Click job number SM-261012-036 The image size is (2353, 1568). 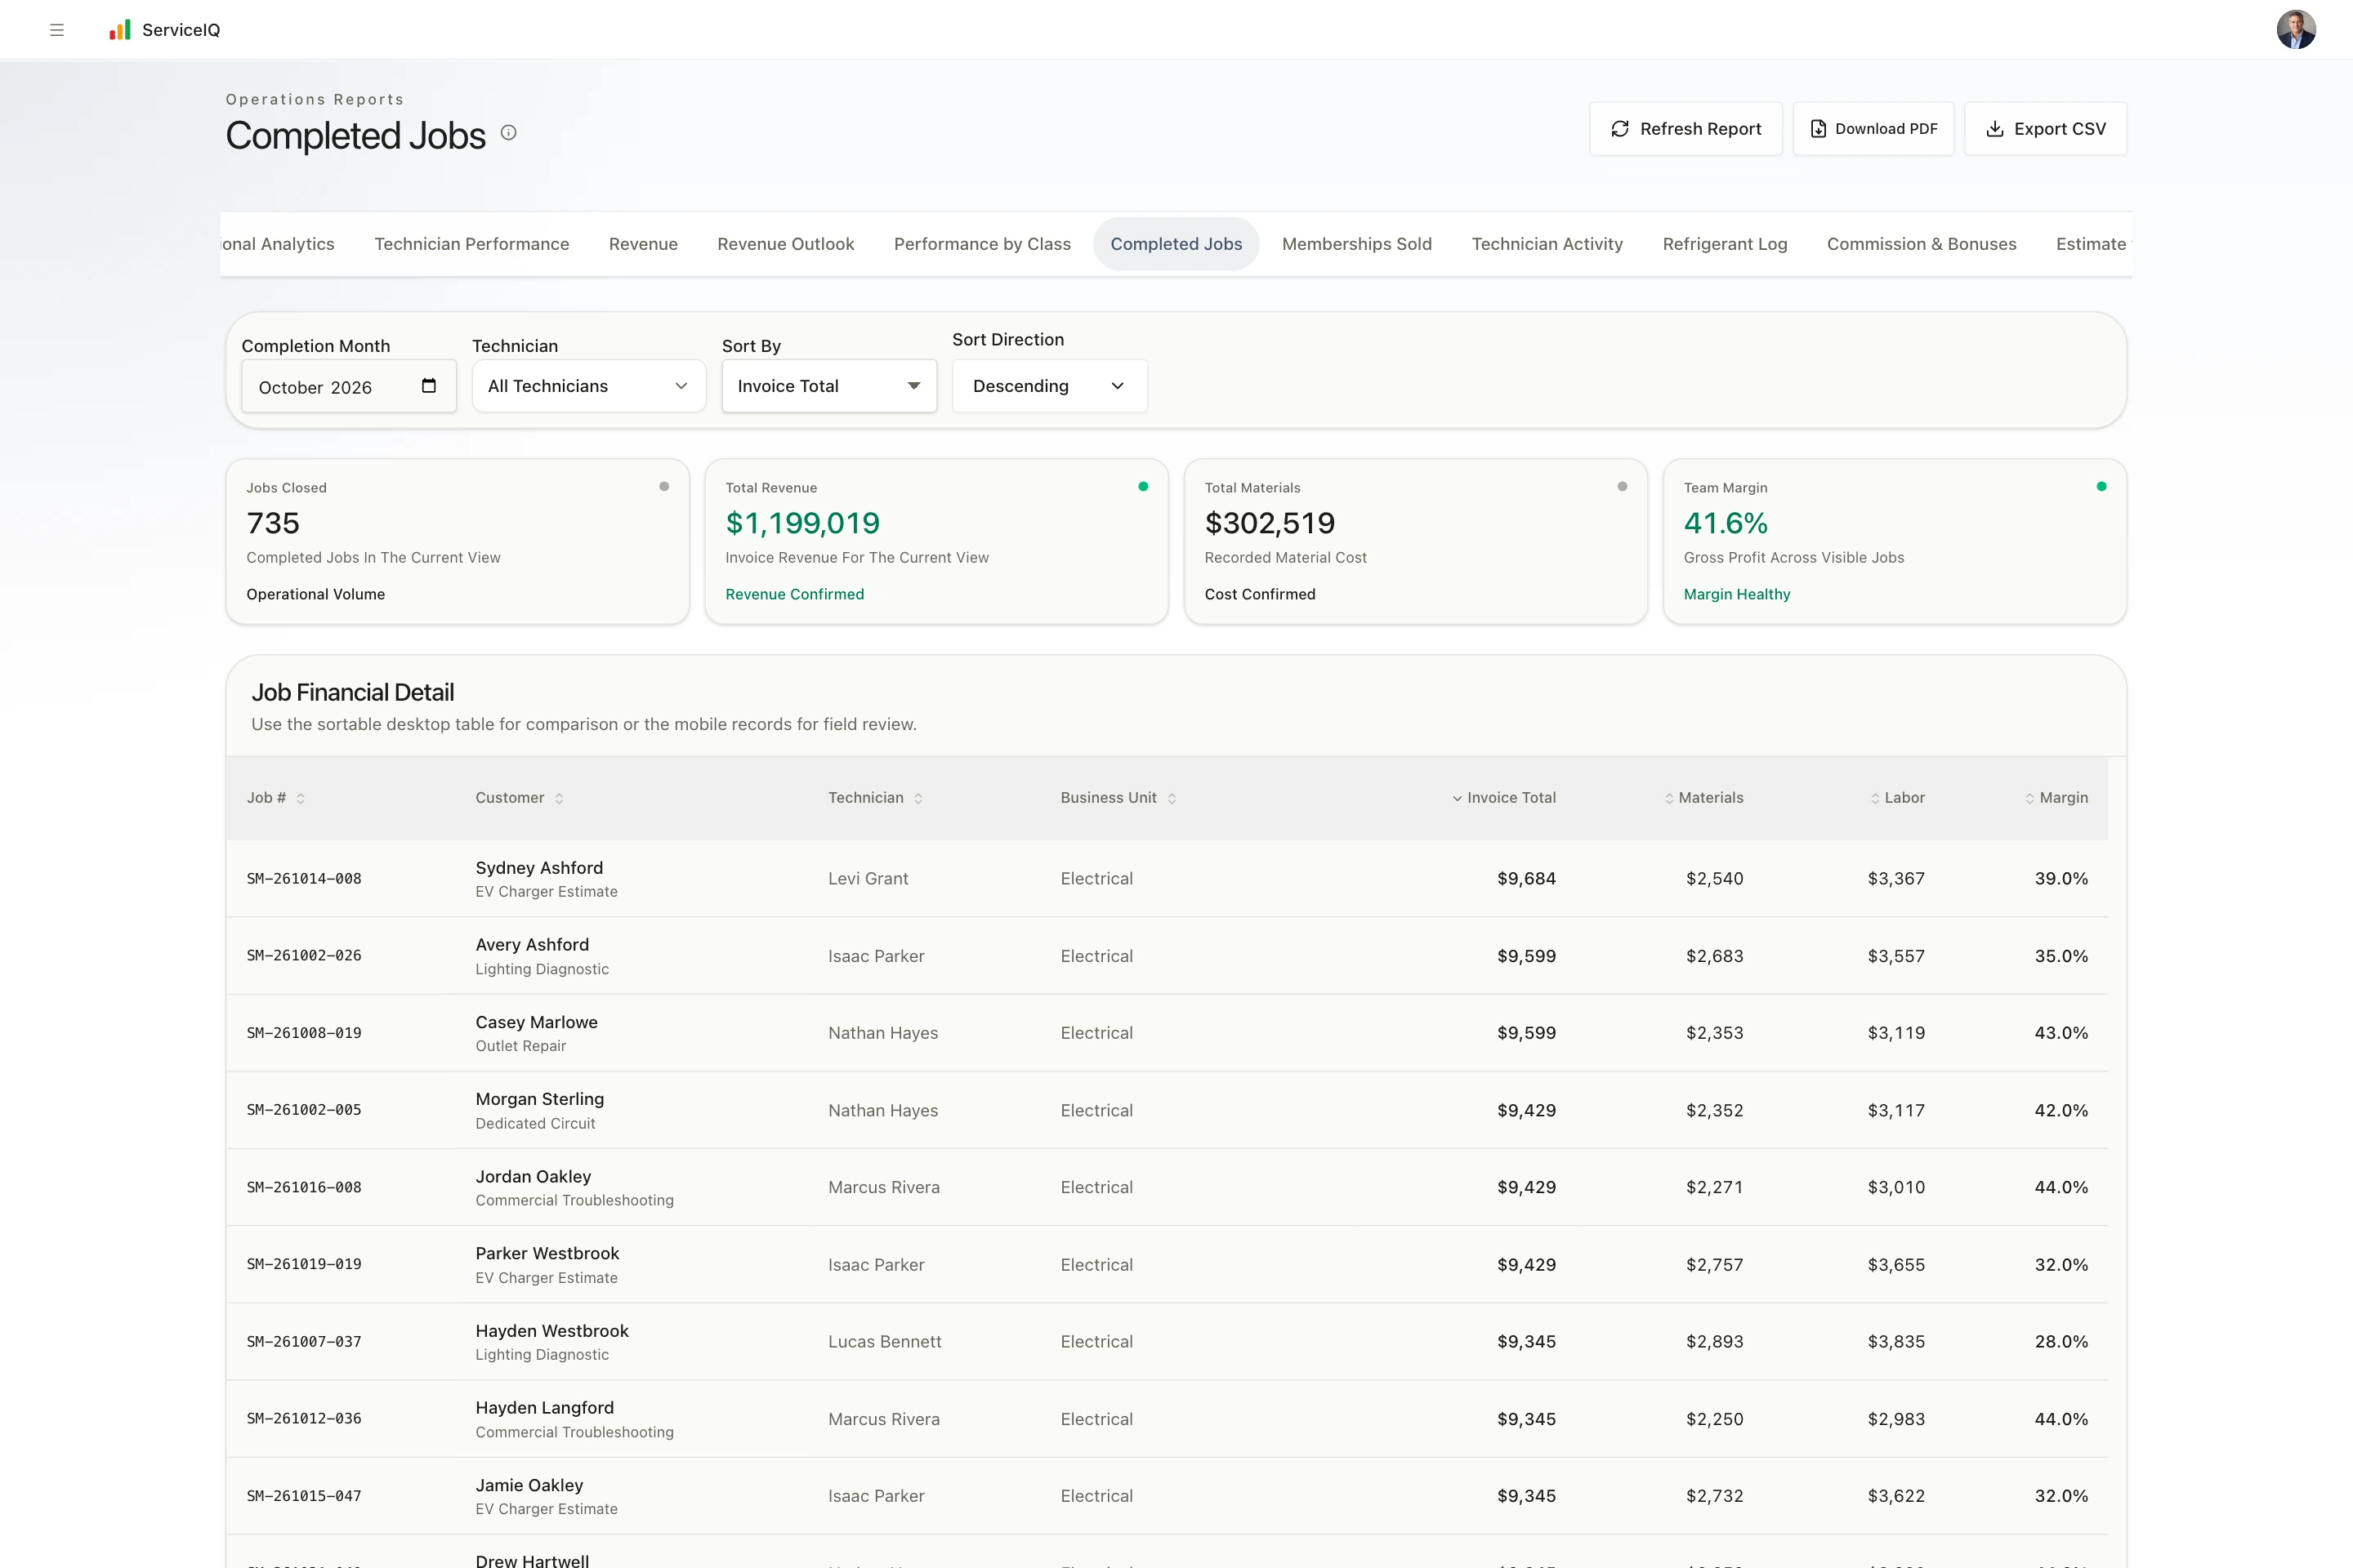click(x=304, y=1419)
